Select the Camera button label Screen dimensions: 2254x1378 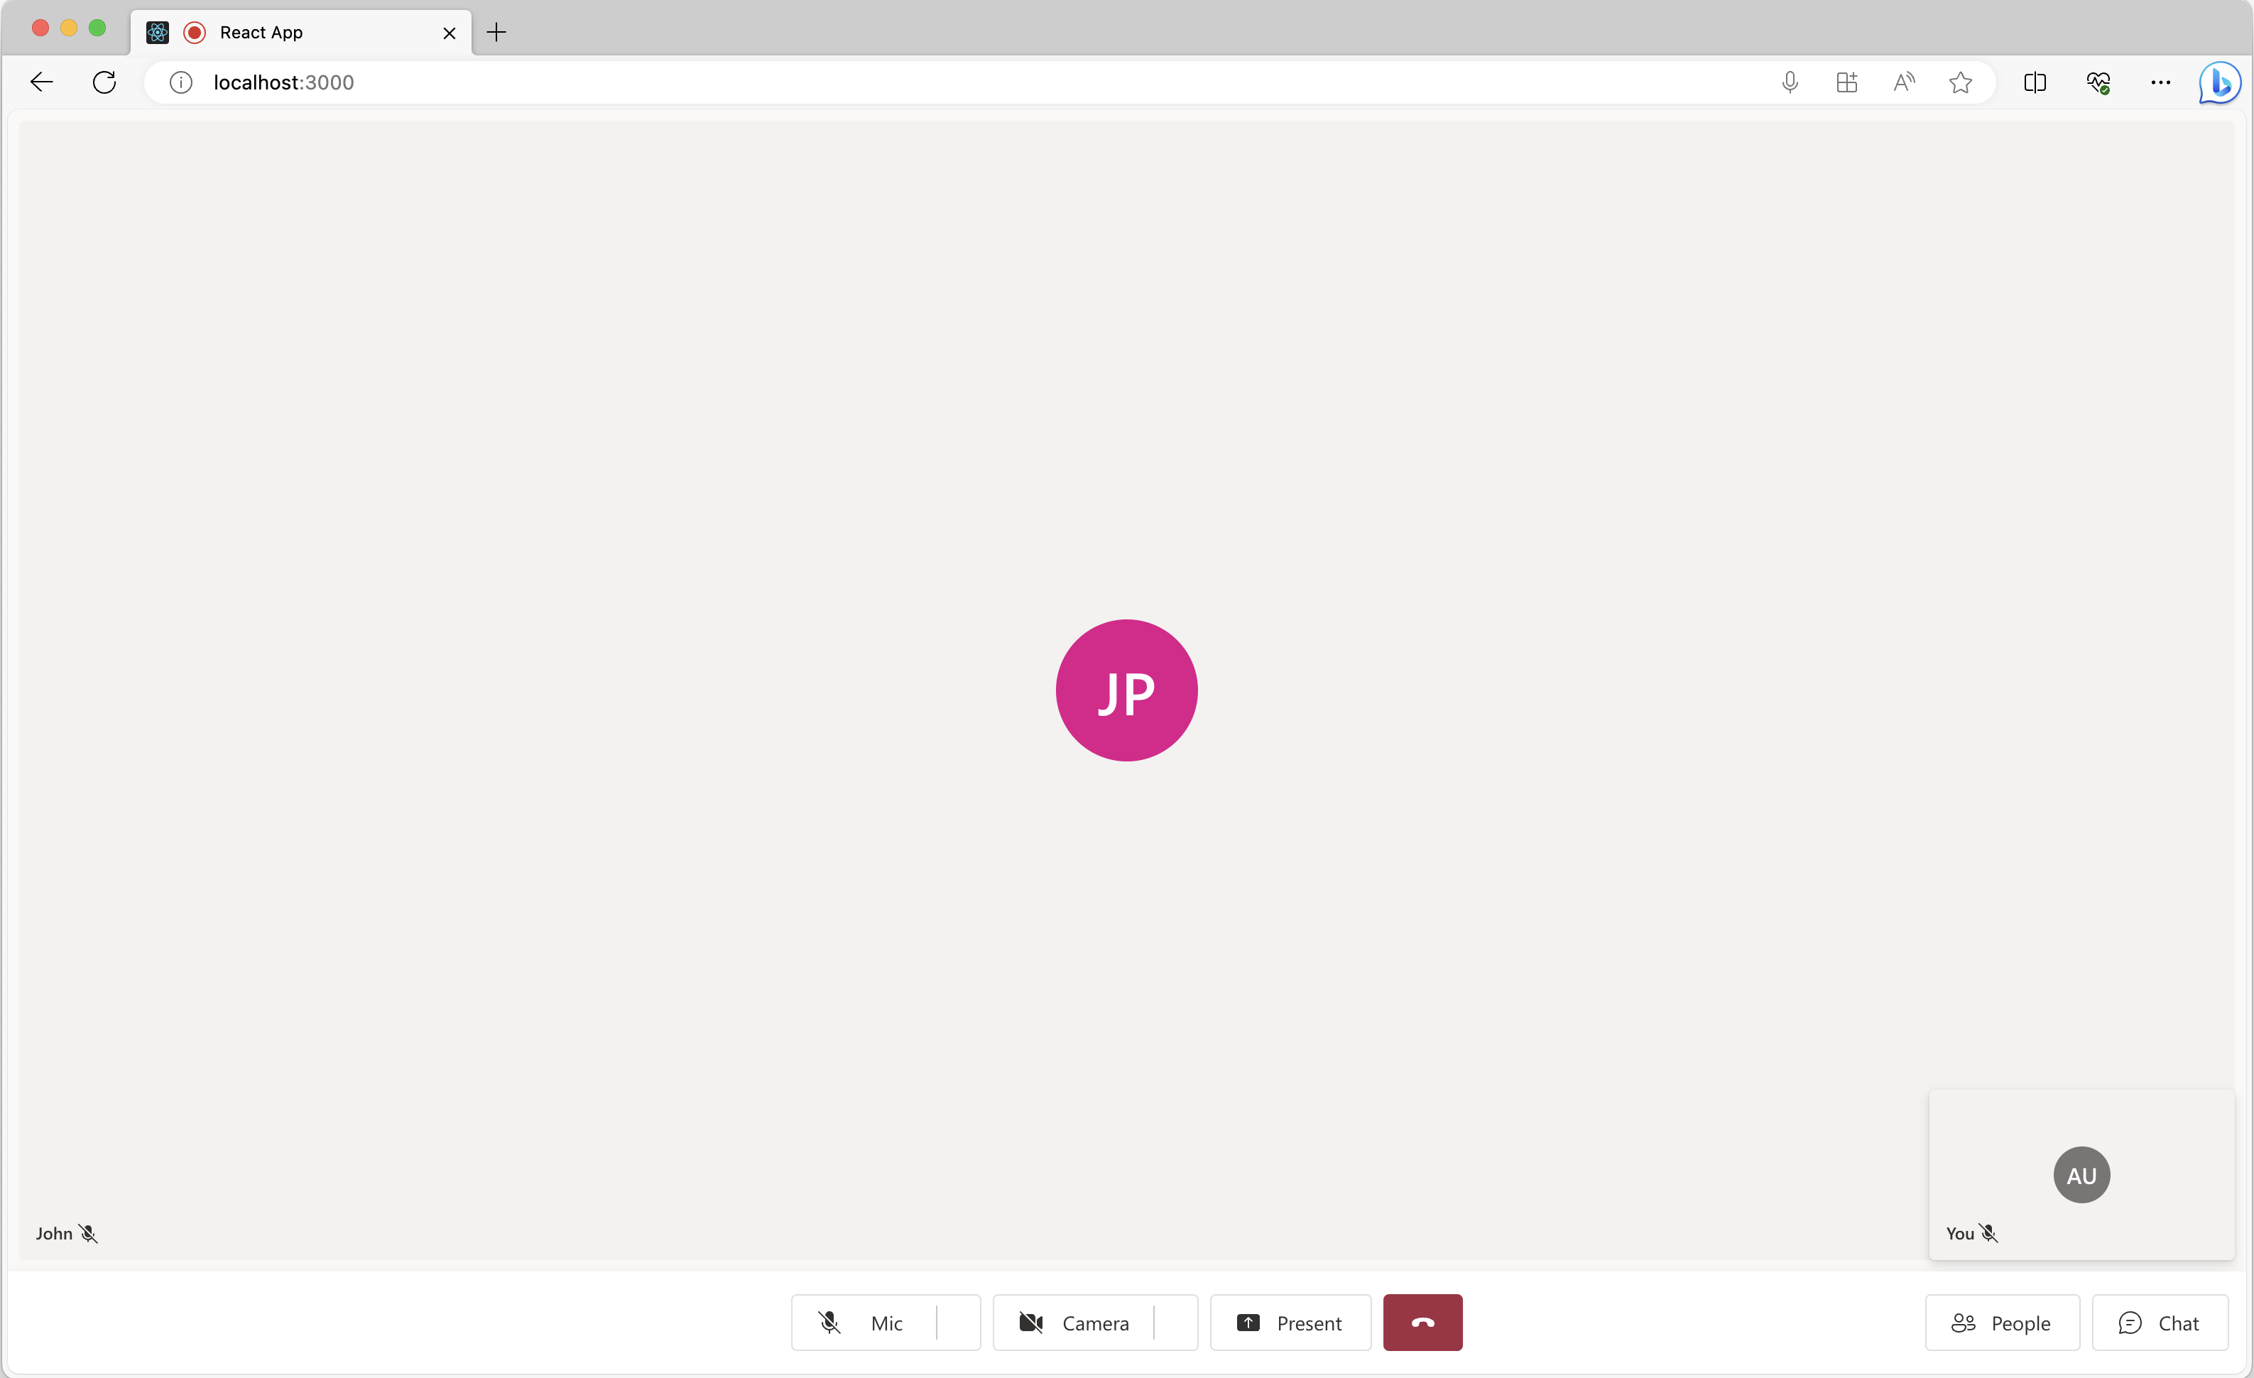[1095, 1323]
